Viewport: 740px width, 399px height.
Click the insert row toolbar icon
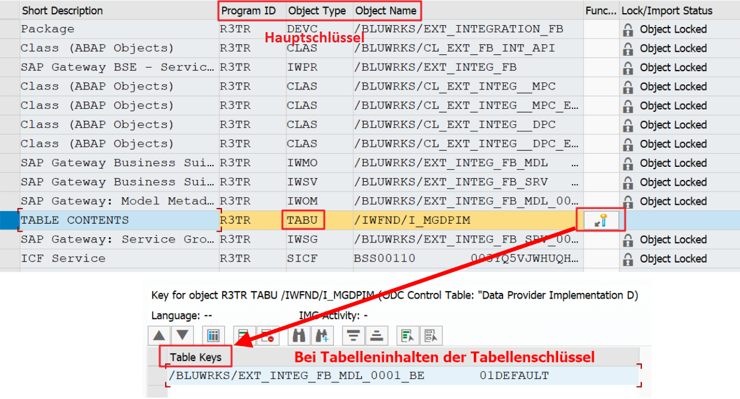coord(244,335)
